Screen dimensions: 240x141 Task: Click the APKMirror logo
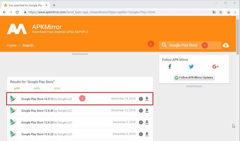click(17, 29)
